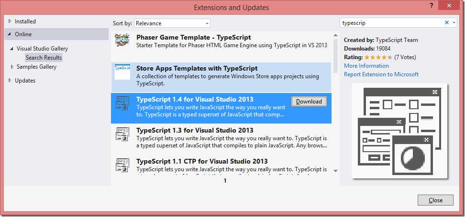Click the Store Apps Templates TypeScript icon
This screenshot has height=217, width=465.
[x=122, y=72]
